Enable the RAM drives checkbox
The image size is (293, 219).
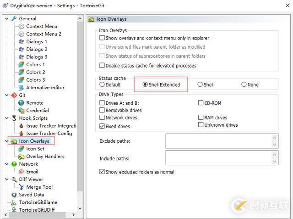click(201, 117)
